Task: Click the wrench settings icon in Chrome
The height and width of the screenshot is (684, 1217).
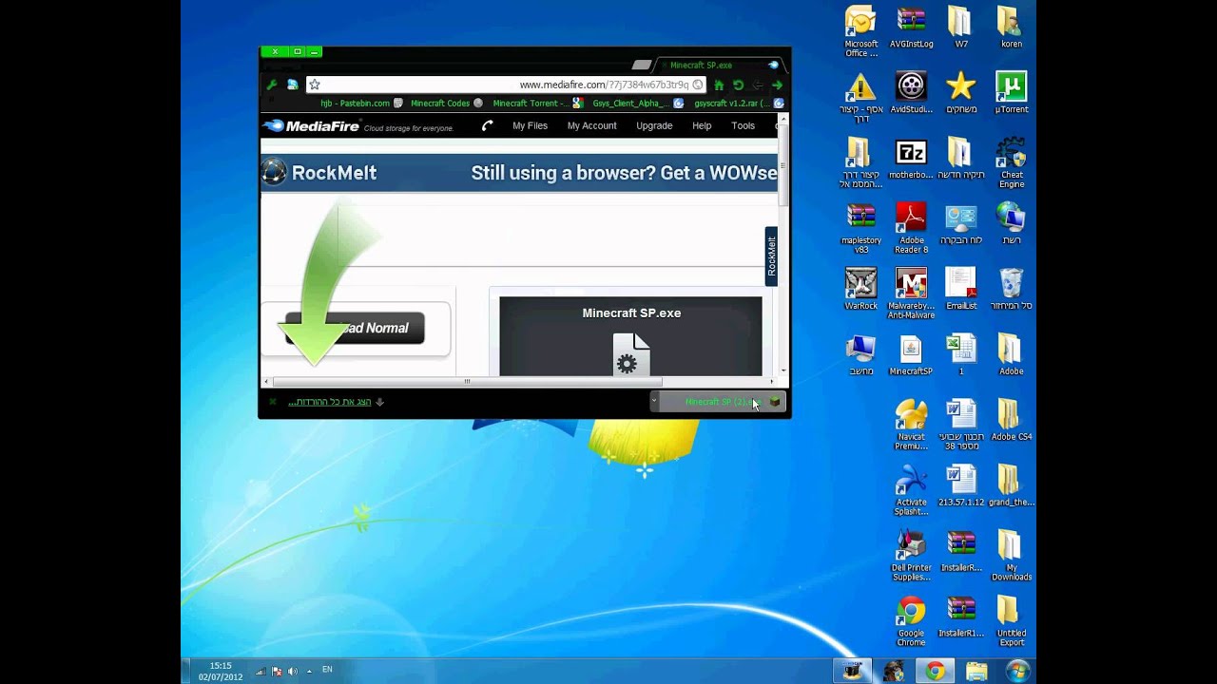Action: tap(272, 85)
